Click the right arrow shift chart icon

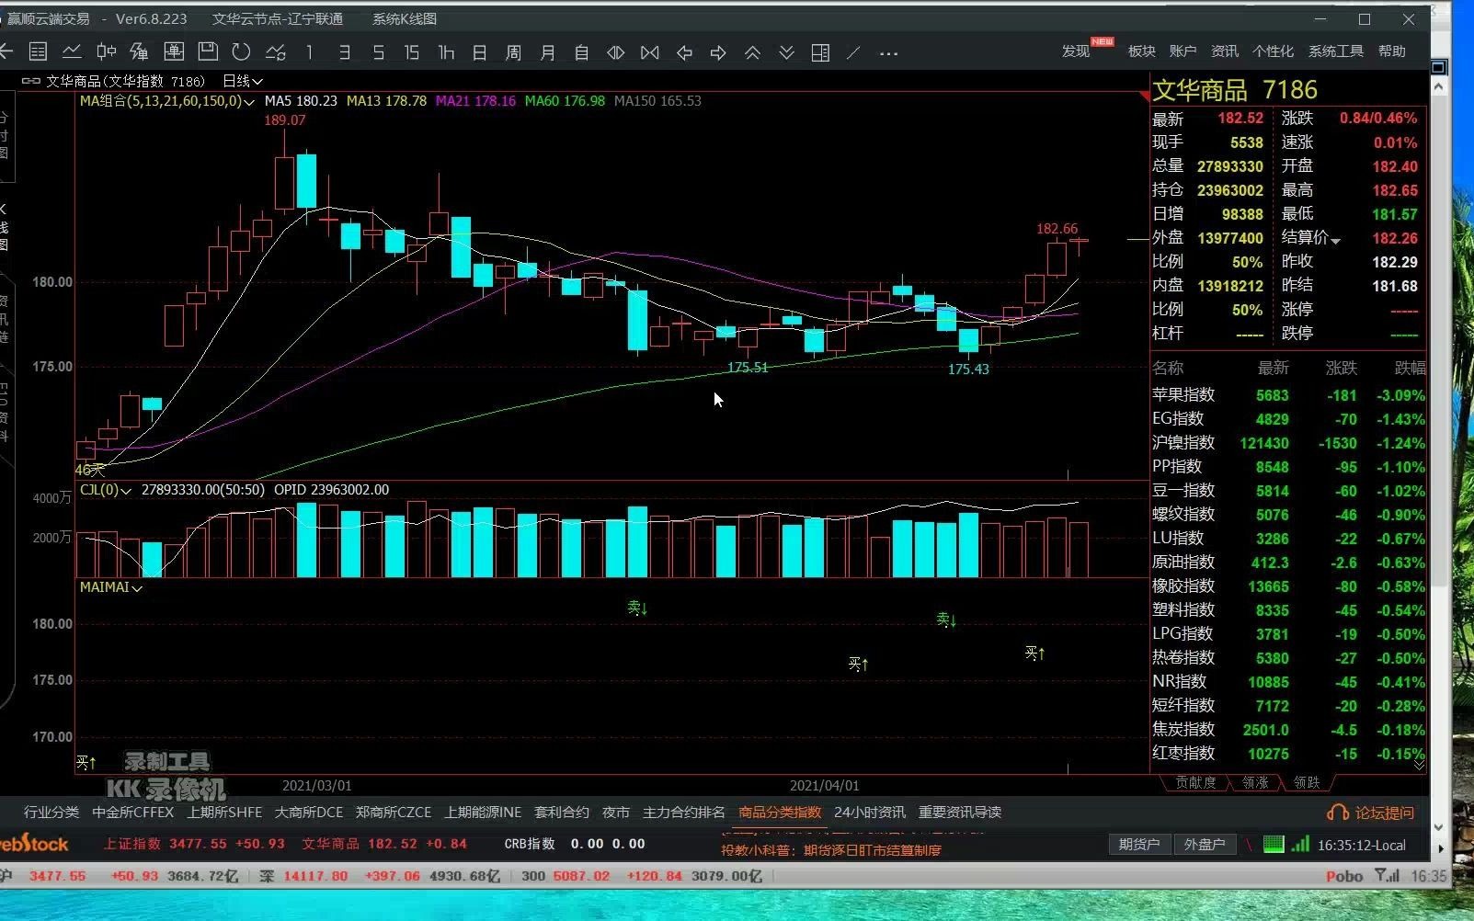coord(718,52)
